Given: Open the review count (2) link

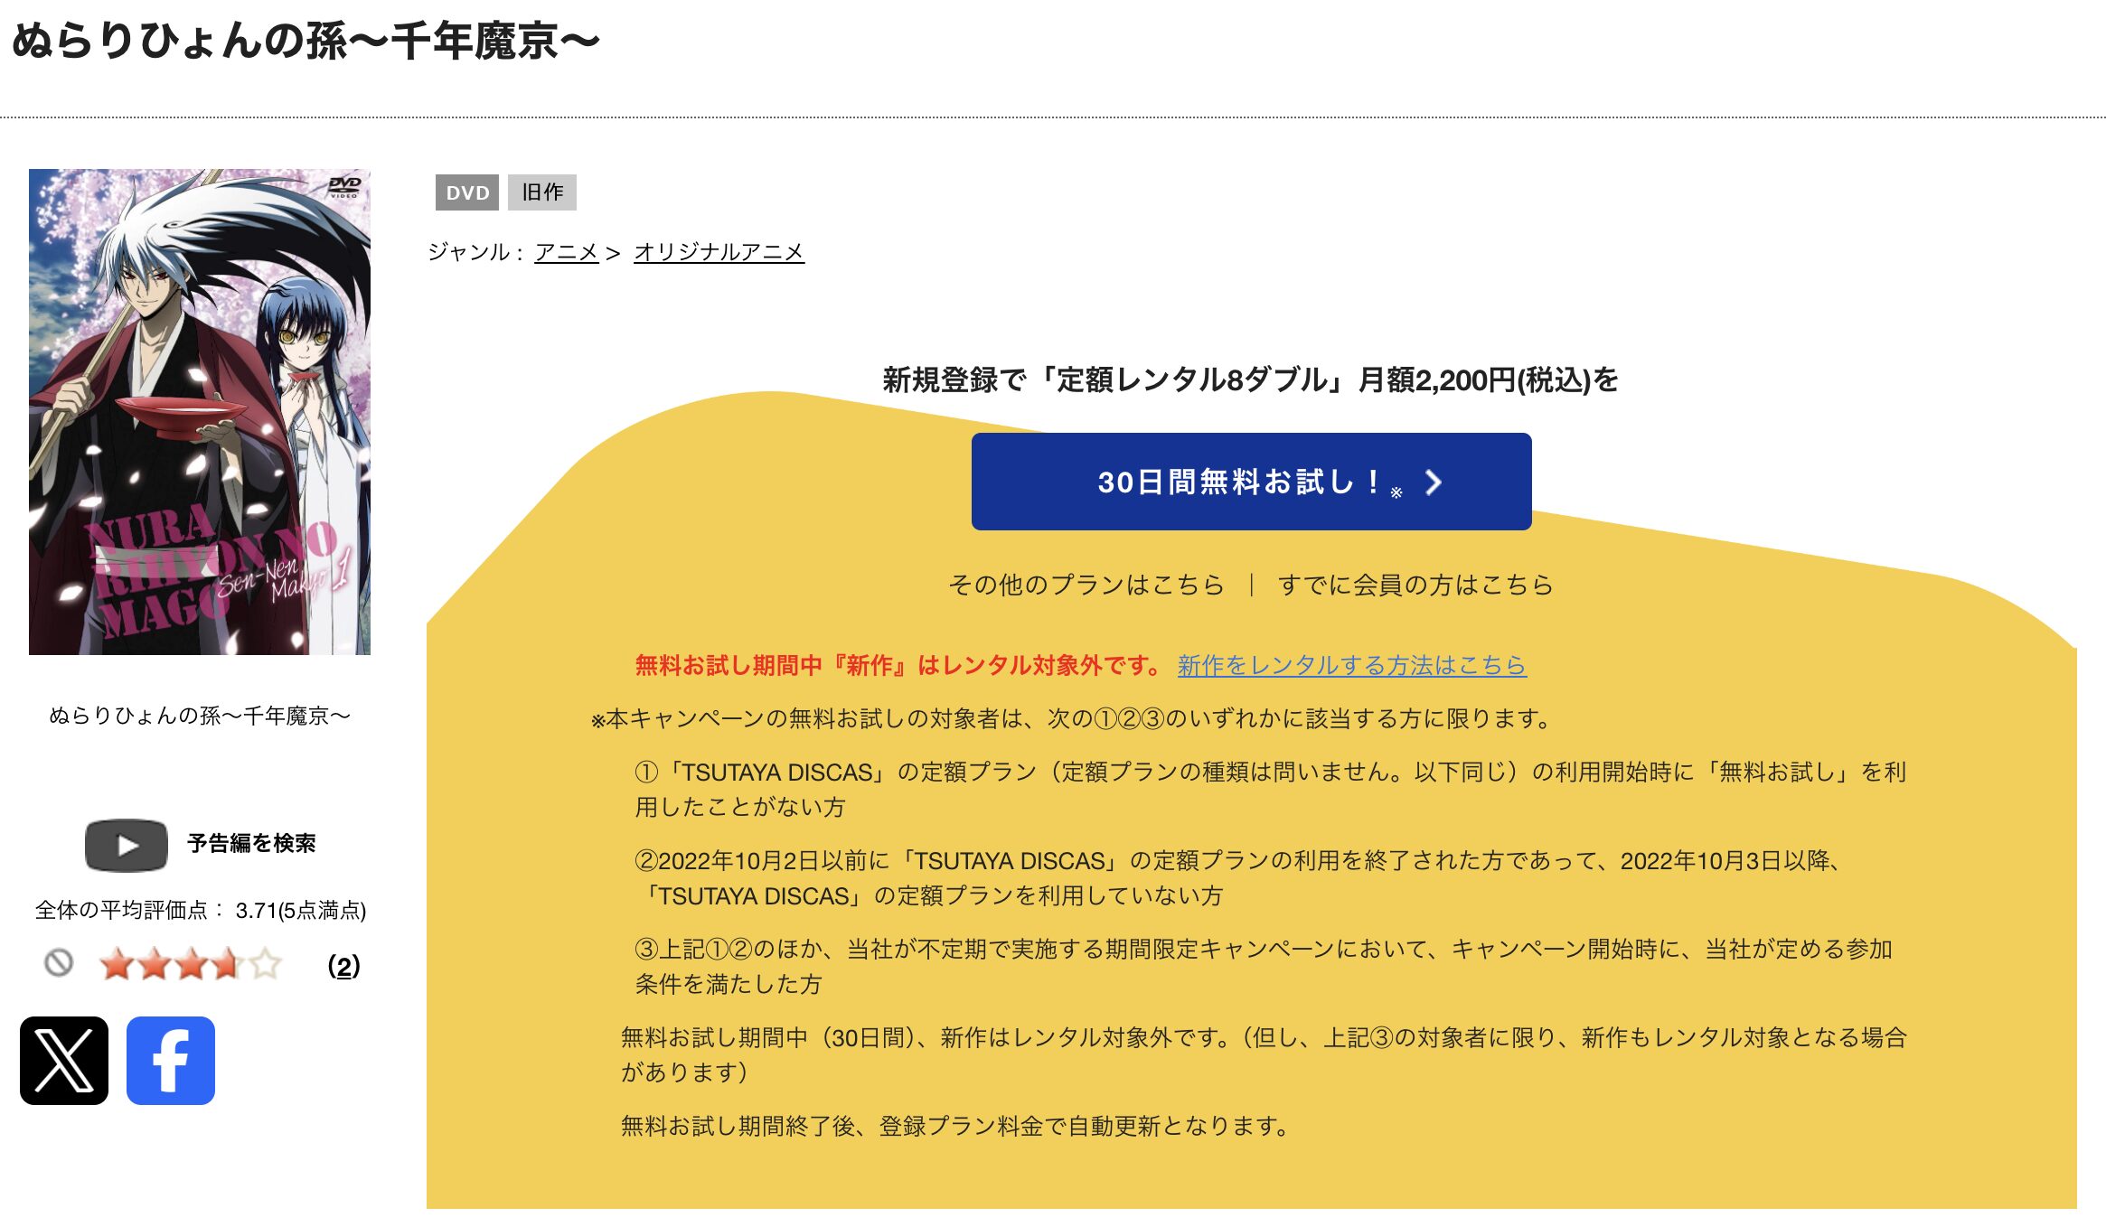Looking at the screenshot, I should (x=343, y=966).
